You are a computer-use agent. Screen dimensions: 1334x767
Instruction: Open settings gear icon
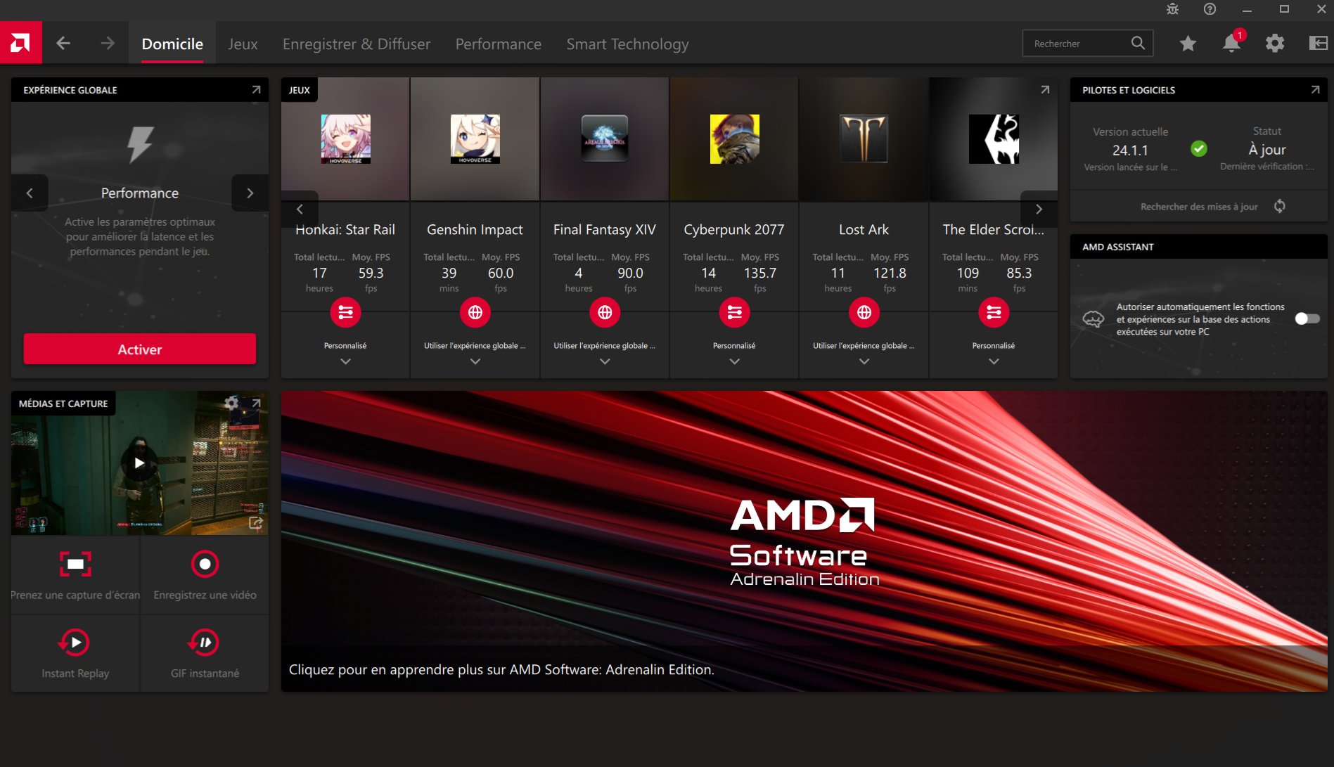1275,44
